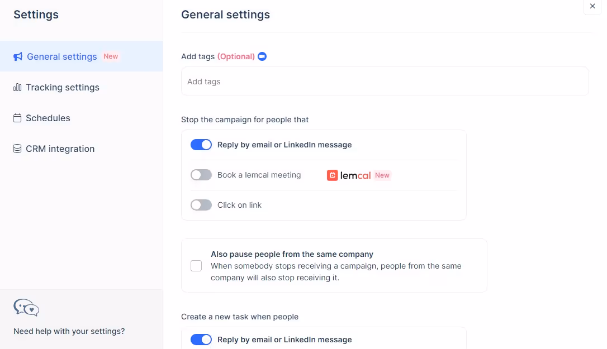Check the pause people from same company checkbox
607x349 pixels.
(196, 266)
